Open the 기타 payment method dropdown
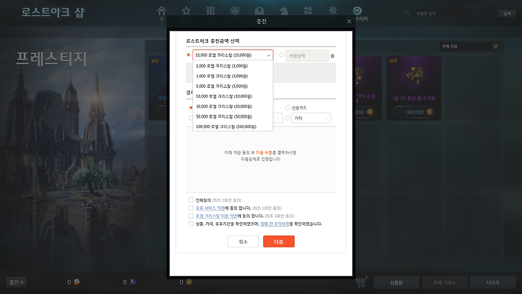The height and width of the screenshot is (294, 522). [311, 118]
